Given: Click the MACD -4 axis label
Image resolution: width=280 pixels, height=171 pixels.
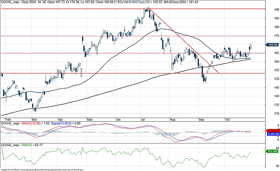Looking at the screenshot, I should point(277,140).
